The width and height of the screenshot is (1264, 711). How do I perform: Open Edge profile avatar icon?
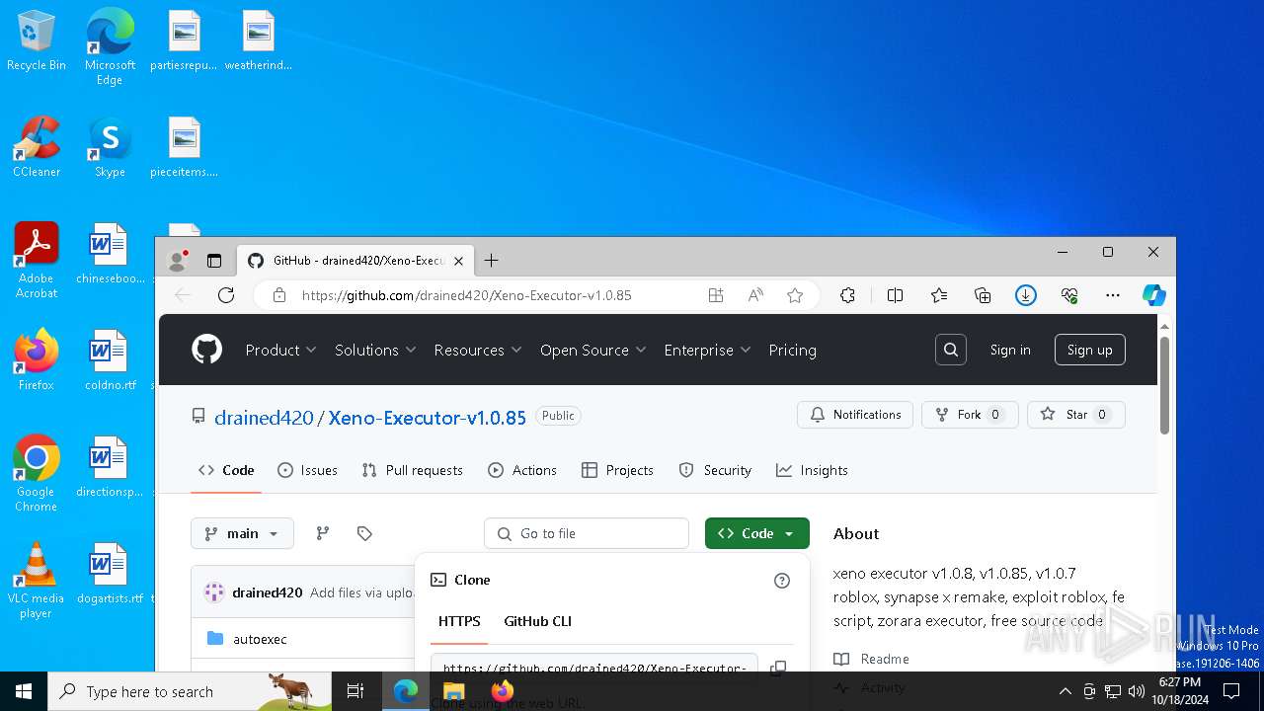(x=178, y=261)
